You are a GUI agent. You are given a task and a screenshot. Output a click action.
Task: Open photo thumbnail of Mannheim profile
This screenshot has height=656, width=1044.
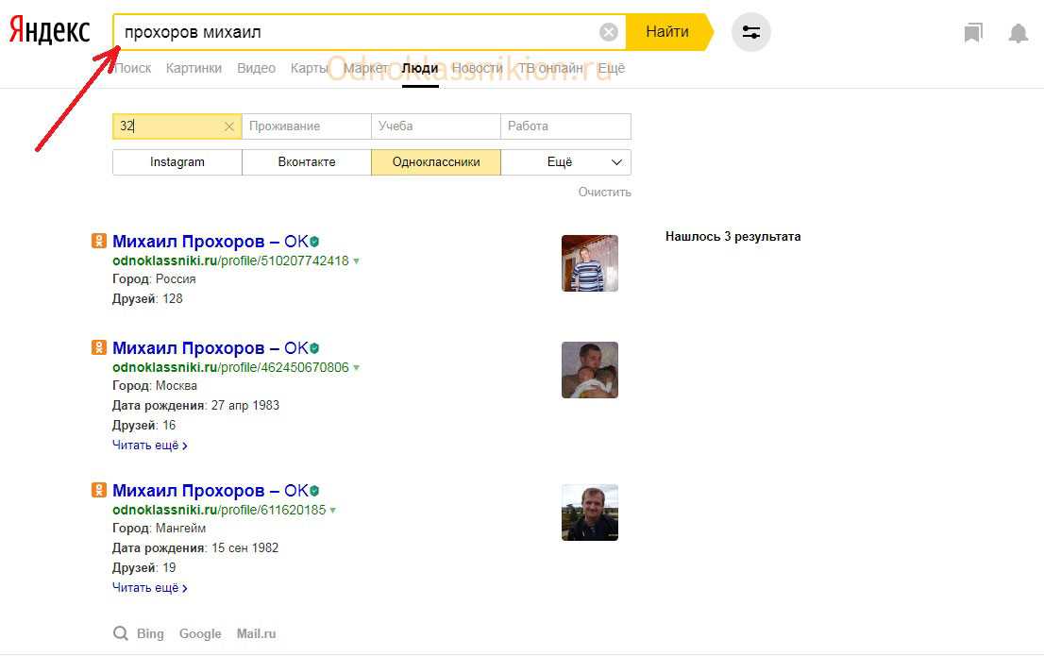[x=590, y=513]
